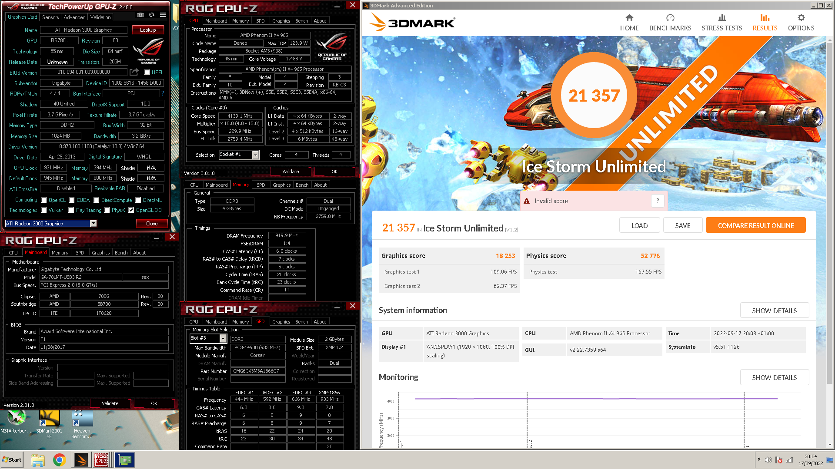The width and height of the screenshot is (835, 469).
Task: Open 3DMark OPTIONS gear
Action: 801,23
